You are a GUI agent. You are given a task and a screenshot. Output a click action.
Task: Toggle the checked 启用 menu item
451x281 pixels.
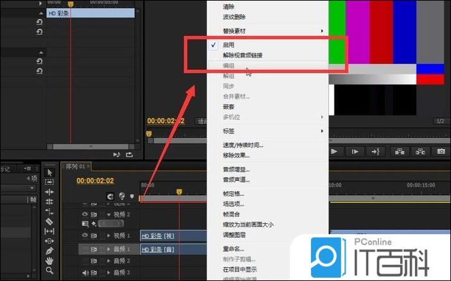[x=268, y=45]
